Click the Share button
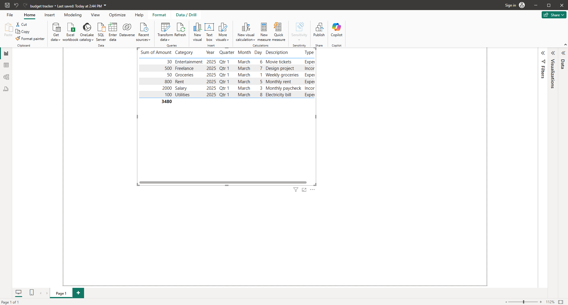 [554, 15]
